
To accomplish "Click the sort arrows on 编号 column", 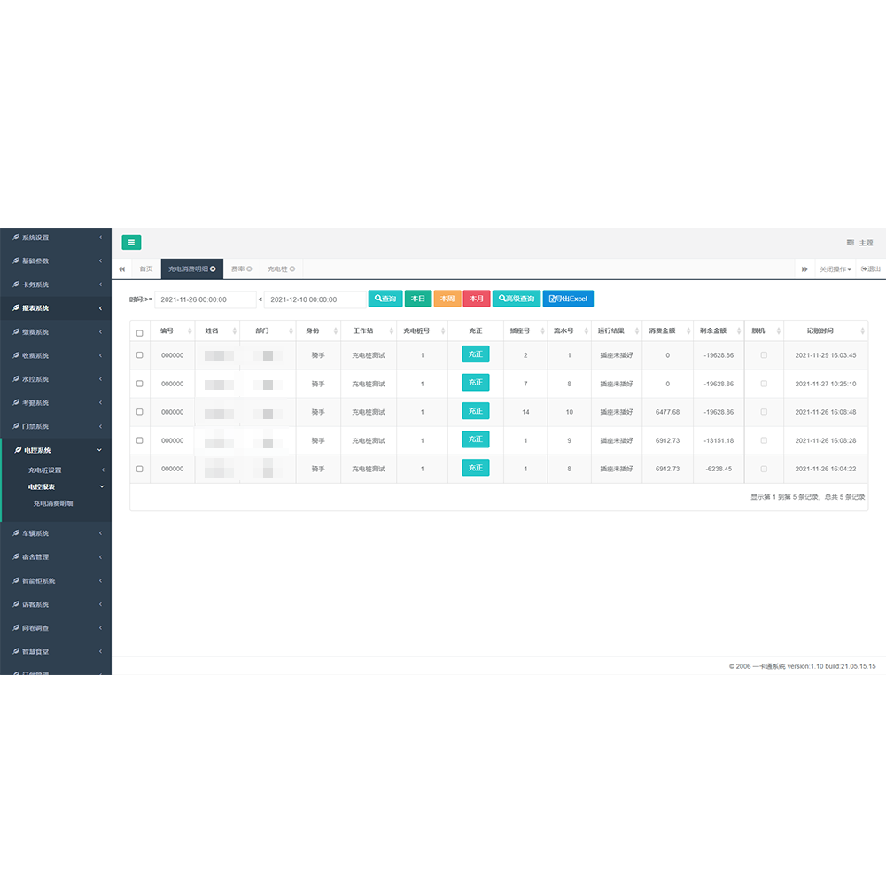I will (x=189, y=331).
